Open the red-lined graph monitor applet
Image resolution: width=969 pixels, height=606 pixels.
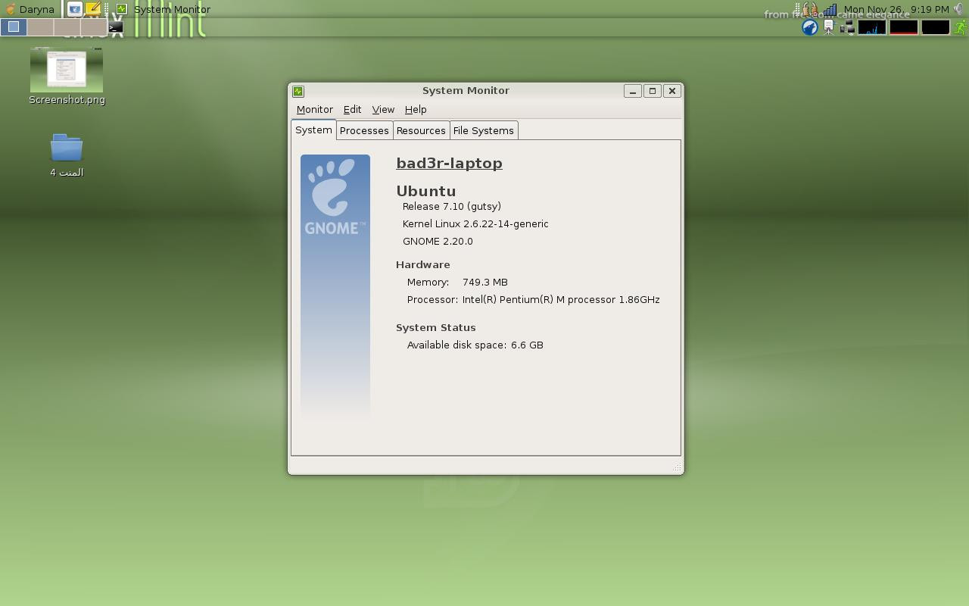904,27
